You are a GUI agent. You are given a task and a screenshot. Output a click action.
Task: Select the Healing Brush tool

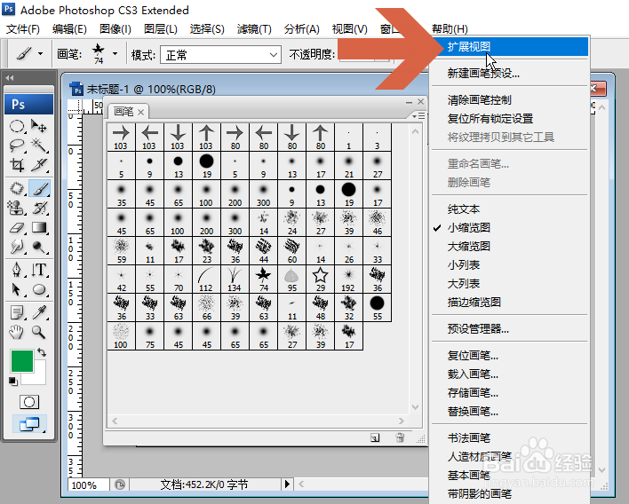(x=17, y=188)
